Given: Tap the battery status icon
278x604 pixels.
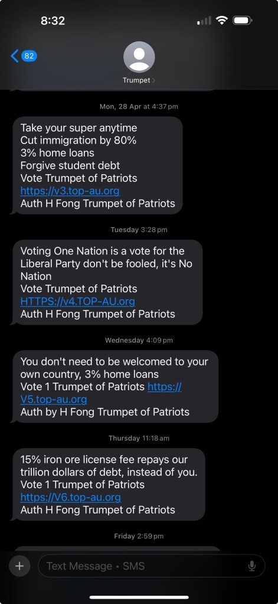Looking at the screenshot, I should point(242,20).
